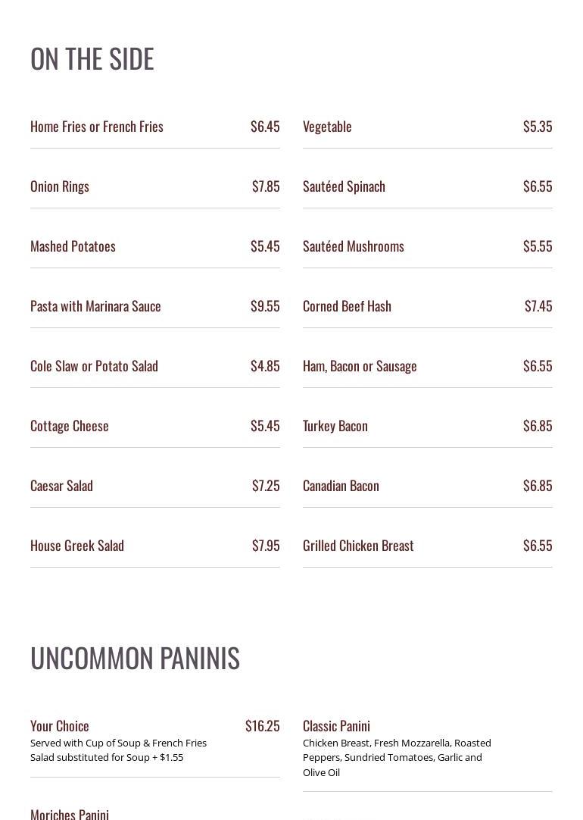Select Ham, Bacon or Sausage
Viewport: 583px width, 820px height.
pyautogui.click(x=360, y=366)
